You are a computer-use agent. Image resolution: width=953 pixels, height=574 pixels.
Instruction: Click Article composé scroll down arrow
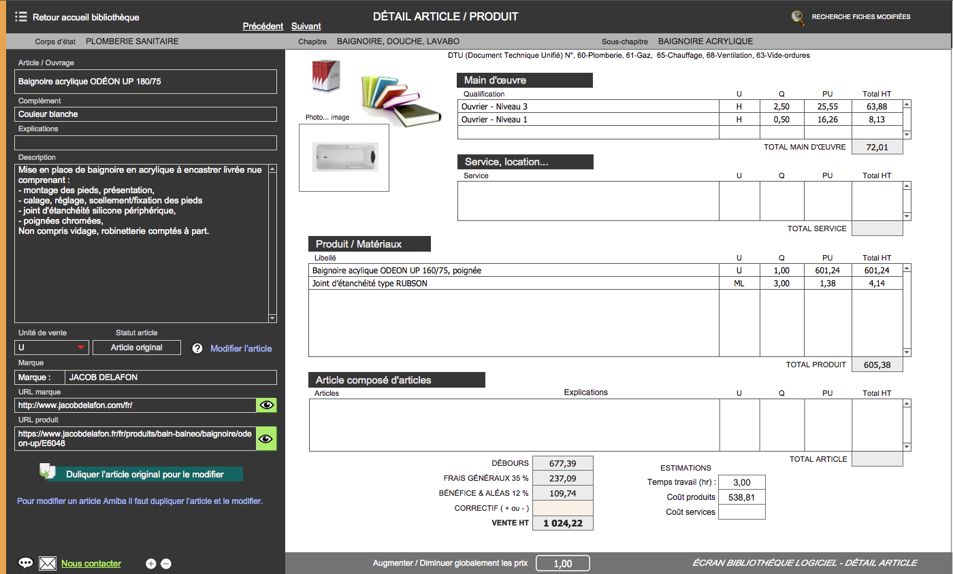click(x=907, y=447)
